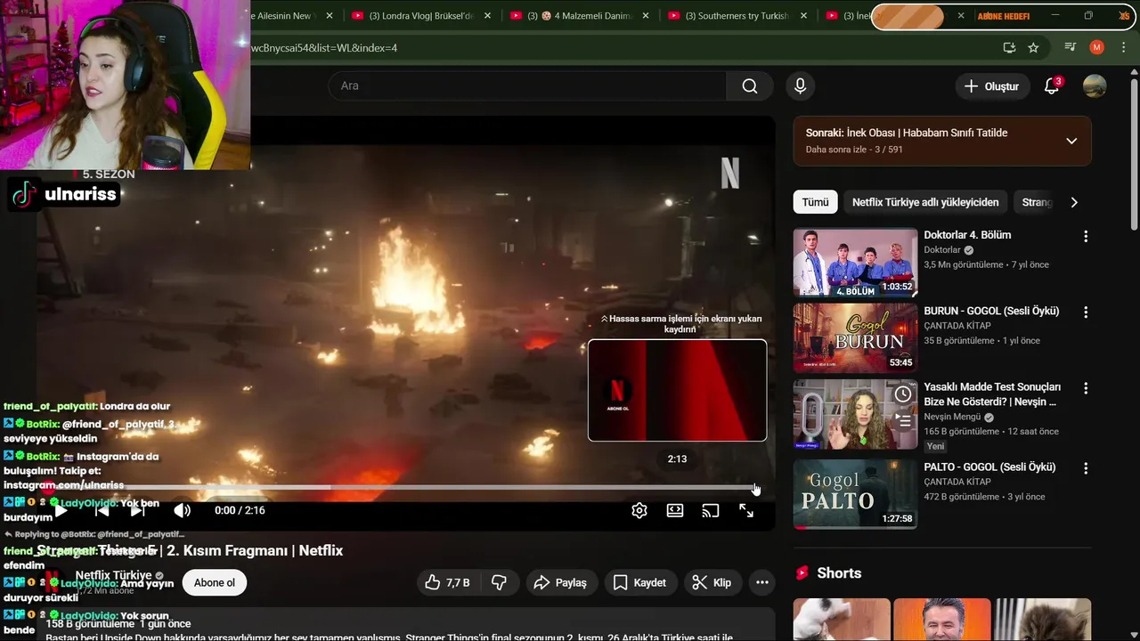1140x641 pixels.
Task: Dislike the video
Action: (x=499, y=582)
